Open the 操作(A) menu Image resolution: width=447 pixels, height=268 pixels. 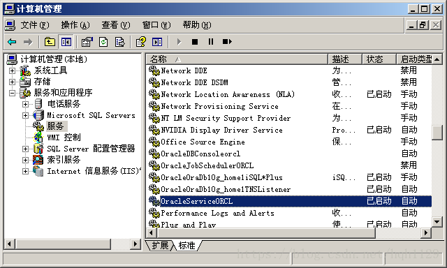pyautogui.click(x=75, y=25)
